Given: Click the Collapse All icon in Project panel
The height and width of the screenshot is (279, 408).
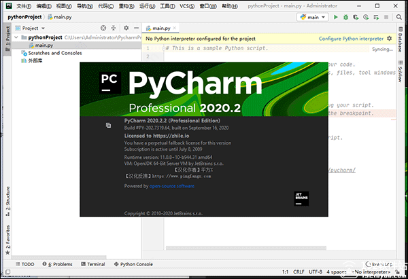Looking at the screenshot, I should [x=113, y=29].
